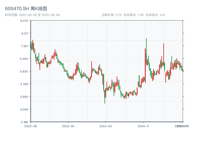Click the x-axis label 2024-11
The width and height of the screenshot is (203, 152).
coord(143,126)
